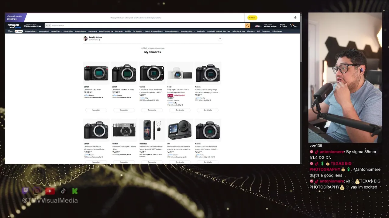Open the All hamburger menu
Viewport: 389px width, 218px height.
[10, 31]
